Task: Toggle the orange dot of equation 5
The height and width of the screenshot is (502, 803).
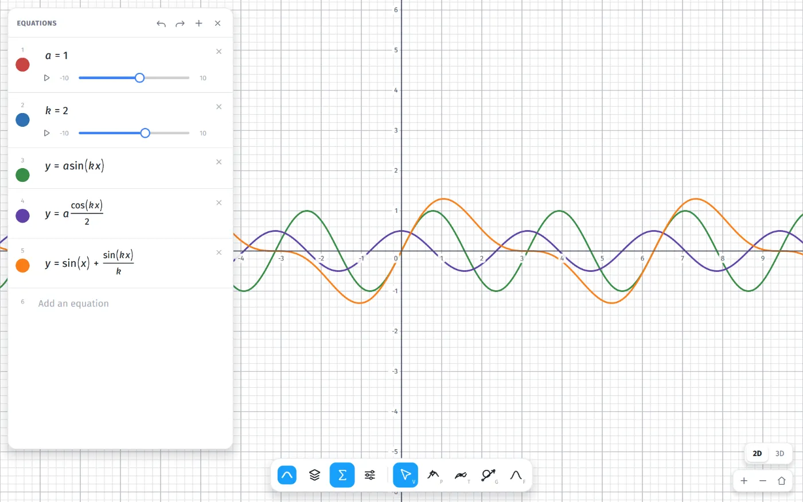Action: (23, 266)
